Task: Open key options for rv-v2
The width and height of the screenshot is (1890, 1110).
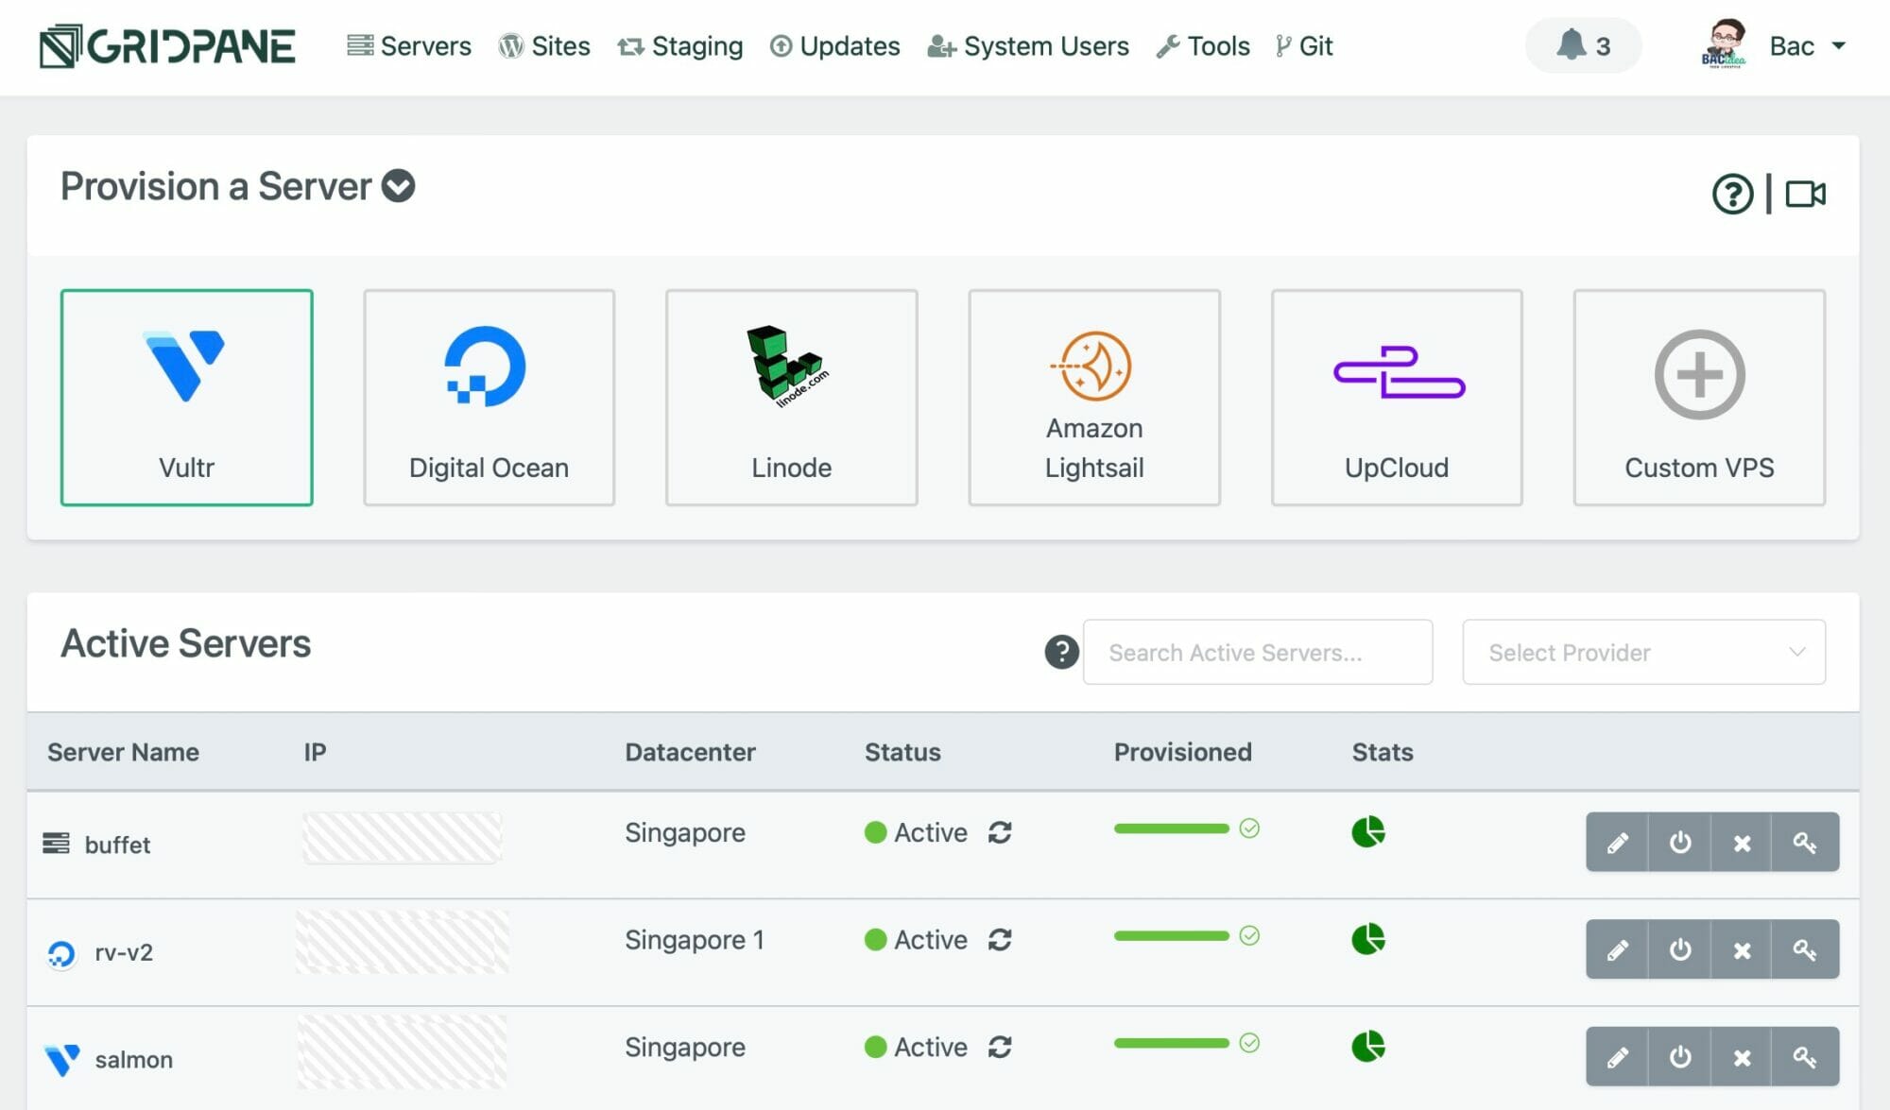Action: (x=1805, y=949)
